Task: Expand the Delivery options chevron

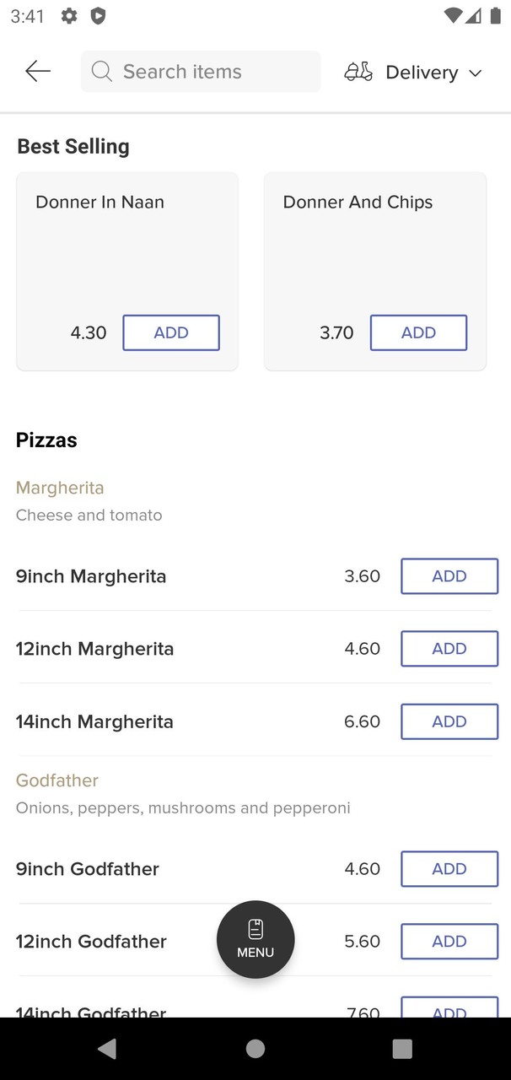Action: (x=476, y=73)
